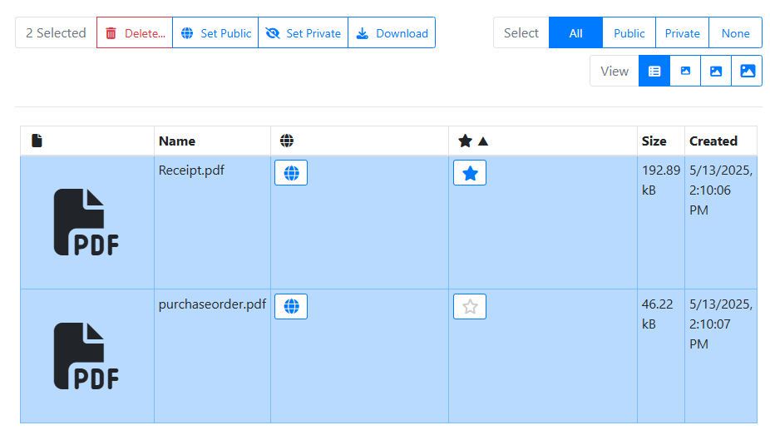Click purchaseorder.pdf file icon
This screenshot has width=770, height=435.
coord(86,356)
